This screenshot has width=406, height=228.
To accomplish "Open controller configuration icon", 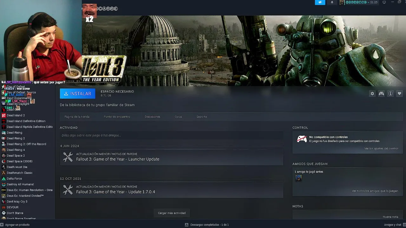I will point(381,94).
